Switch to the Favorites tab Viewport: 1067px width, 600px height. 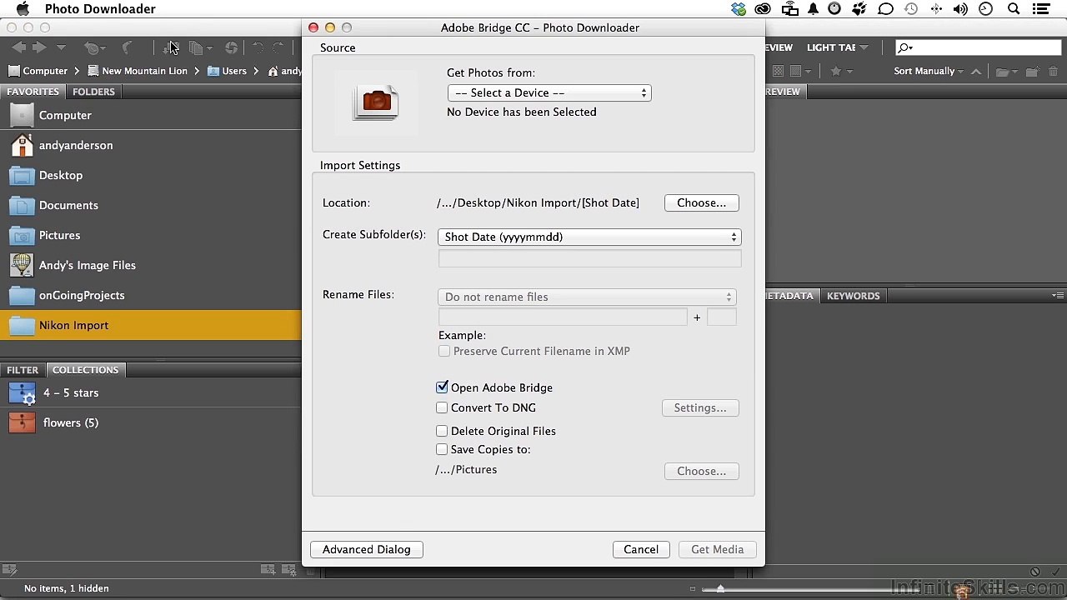pyautogui.click(x=33, y=92)
